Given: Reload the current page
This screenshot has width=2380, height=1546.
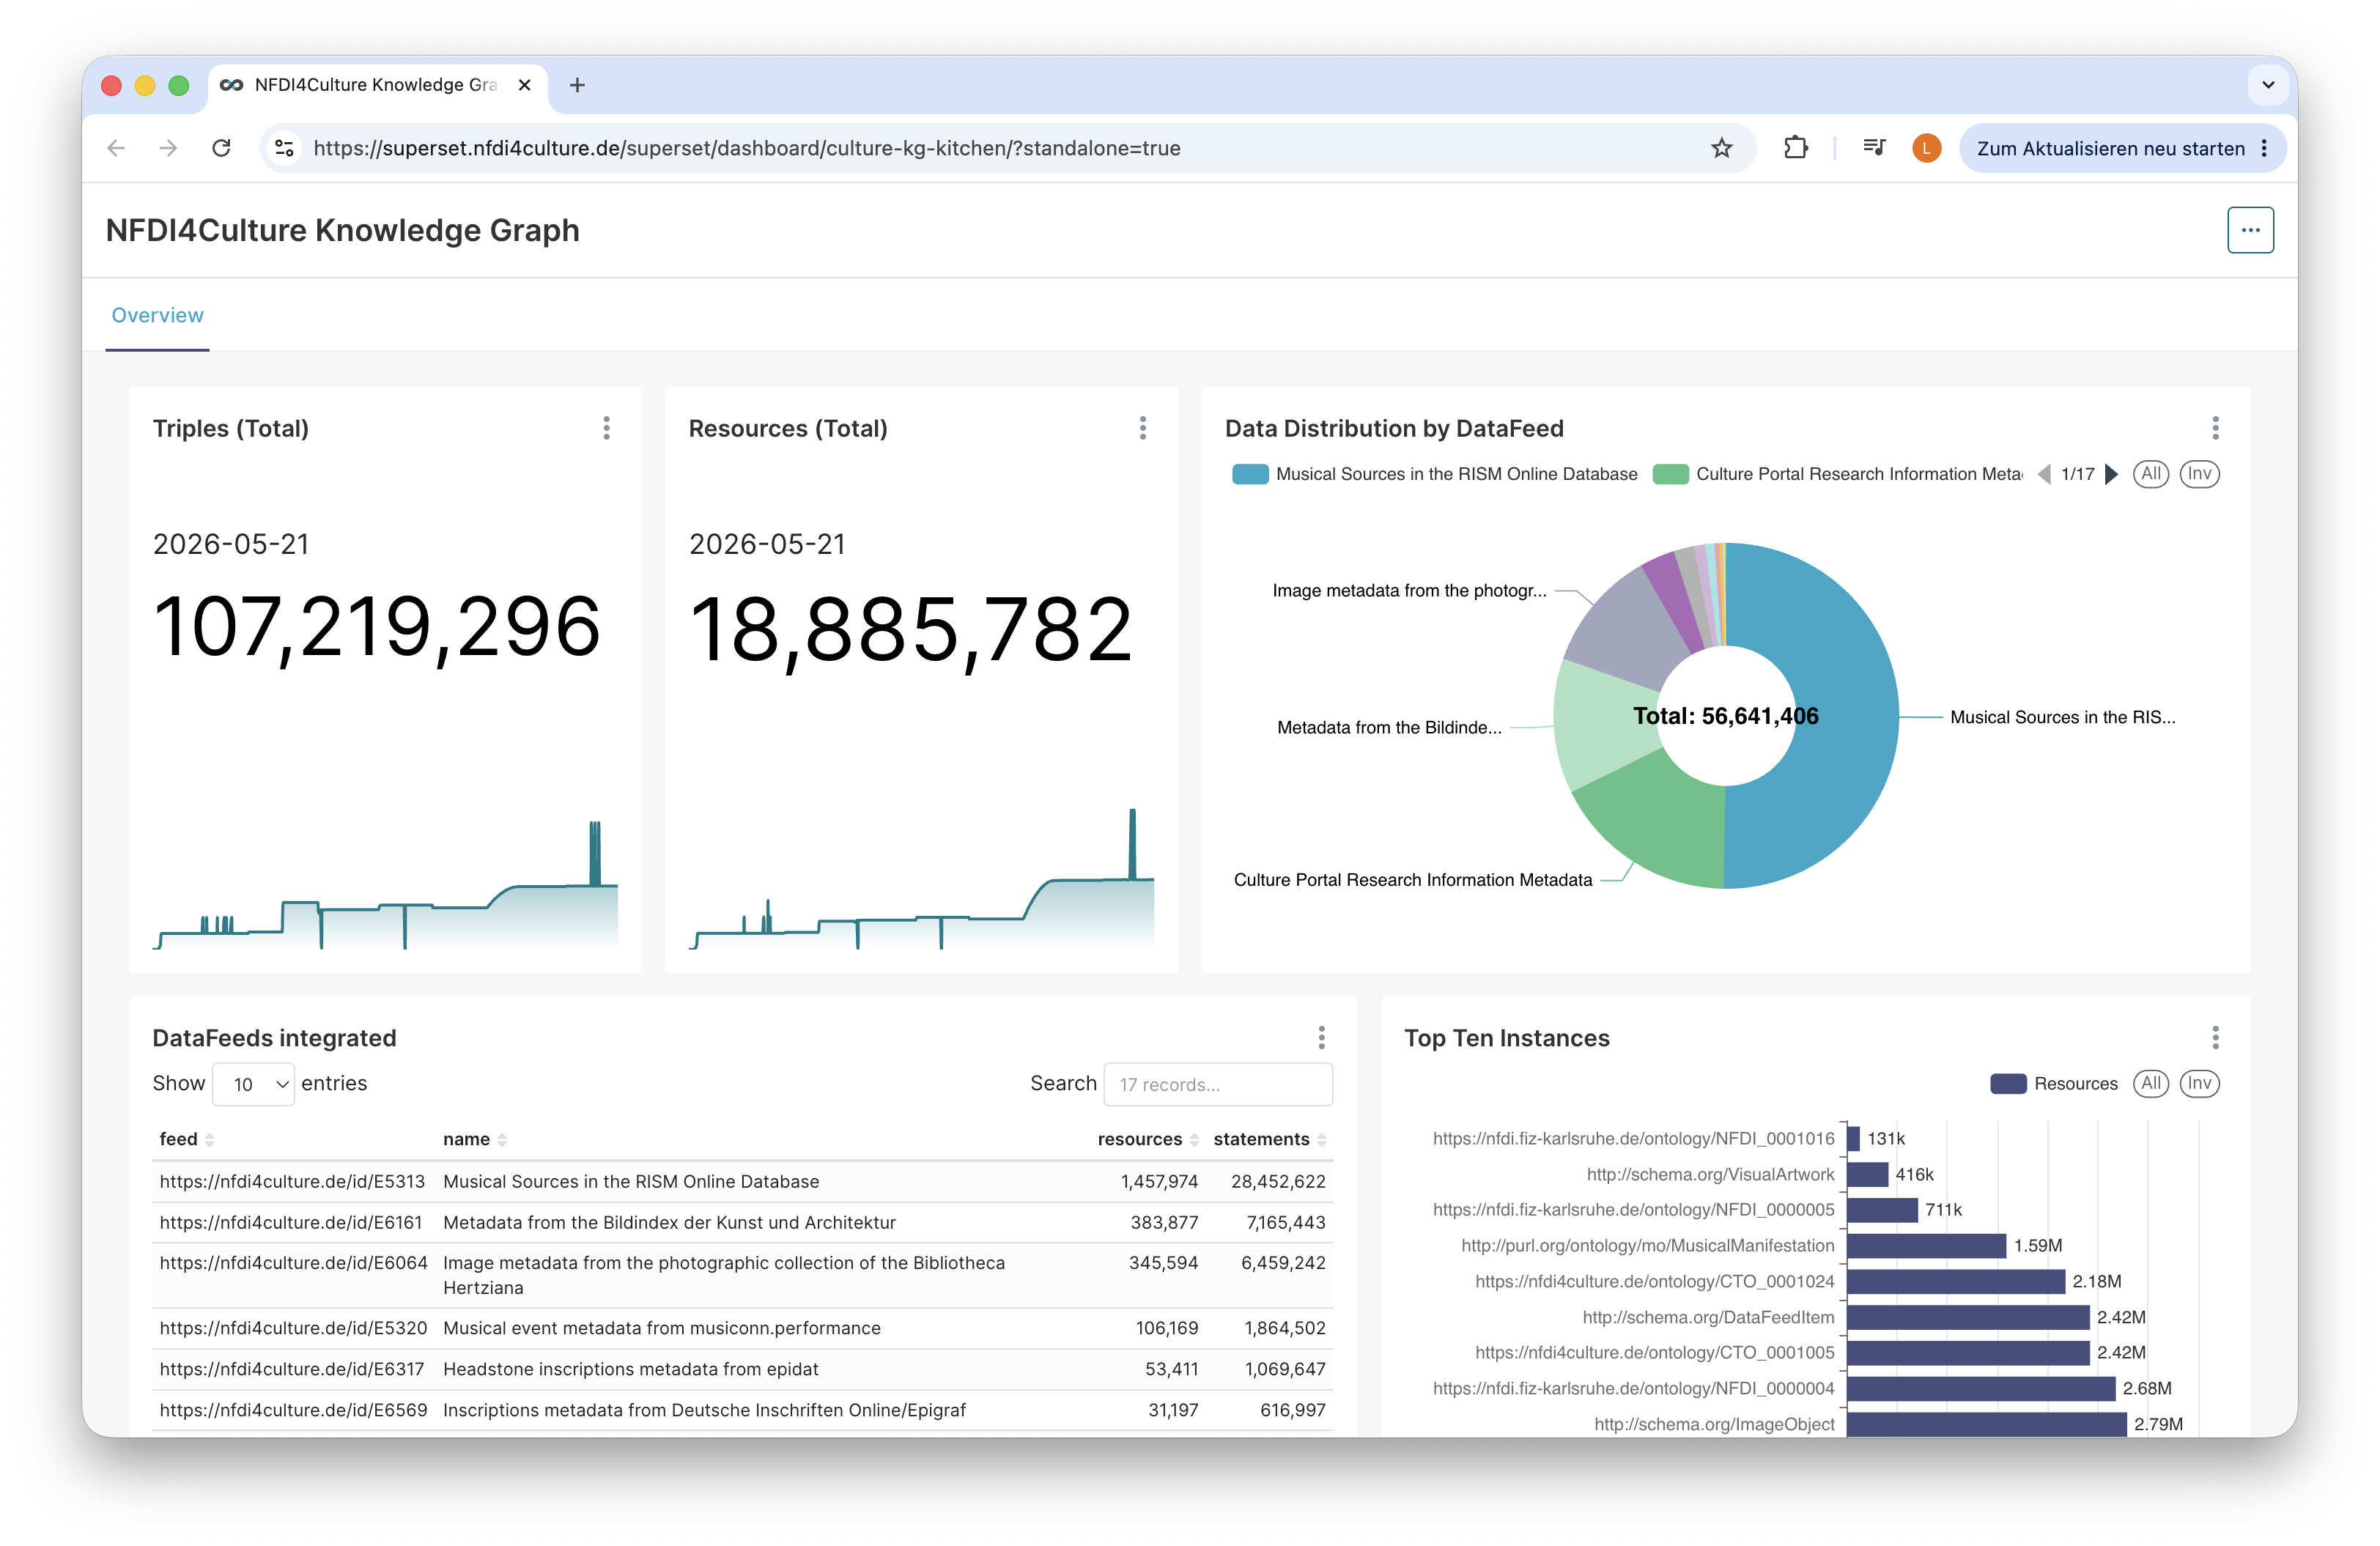Looking at the screenshot, I should pyautogui.click(x=221, y=148).
